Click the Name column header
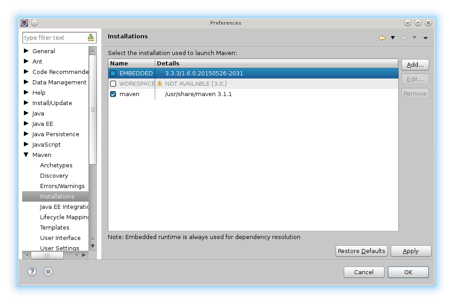The height and width of the screenshot is (304, 453). (x=131, y=63)
